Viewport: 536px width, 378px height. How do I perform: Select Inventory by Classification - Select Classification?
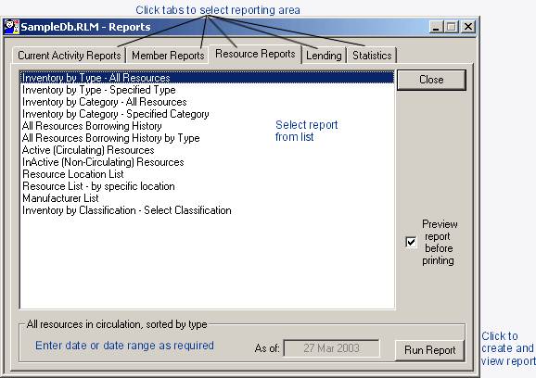[207, 210]
